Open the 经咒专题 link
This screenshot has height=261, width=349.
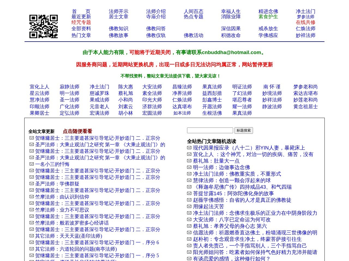80,23
